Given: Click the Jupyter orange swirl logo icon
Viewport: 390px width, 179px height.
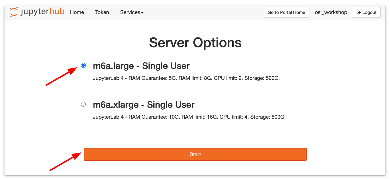Looking at the screenshot, I should pyautogui.click(x=14, y=12).
